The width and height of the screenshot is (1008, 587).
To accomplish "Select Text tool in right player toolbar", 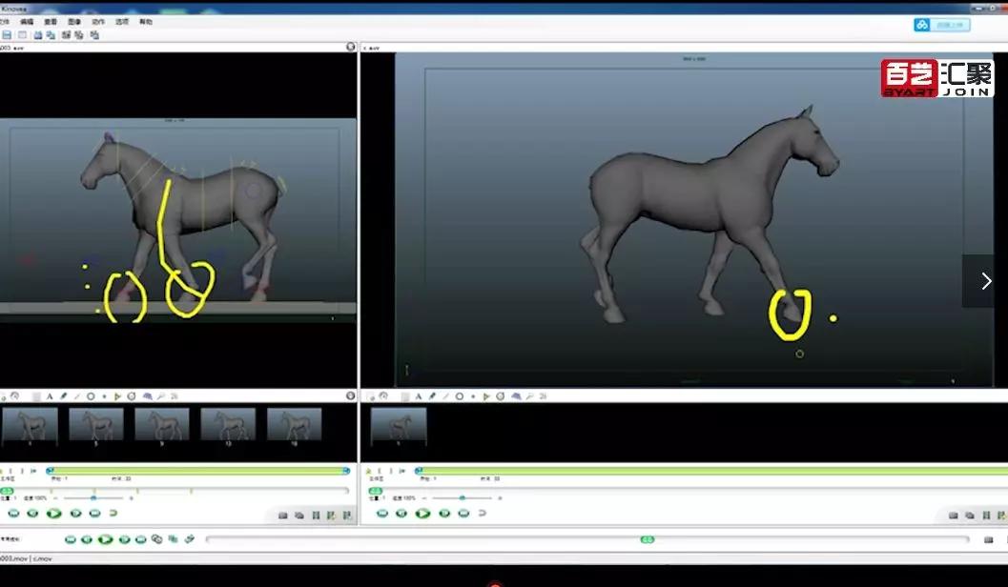I will pos(419,396).
